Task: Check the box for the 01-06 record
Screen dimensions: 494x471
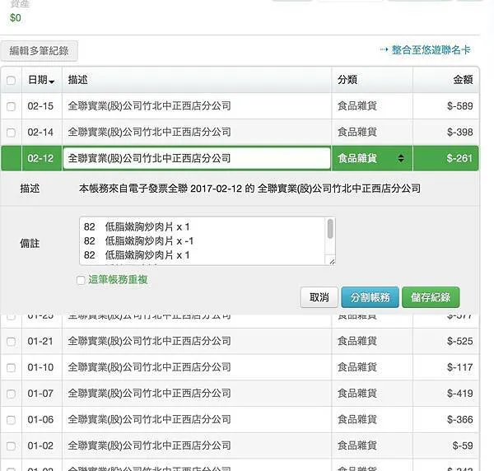Action: tap(11, 420)
